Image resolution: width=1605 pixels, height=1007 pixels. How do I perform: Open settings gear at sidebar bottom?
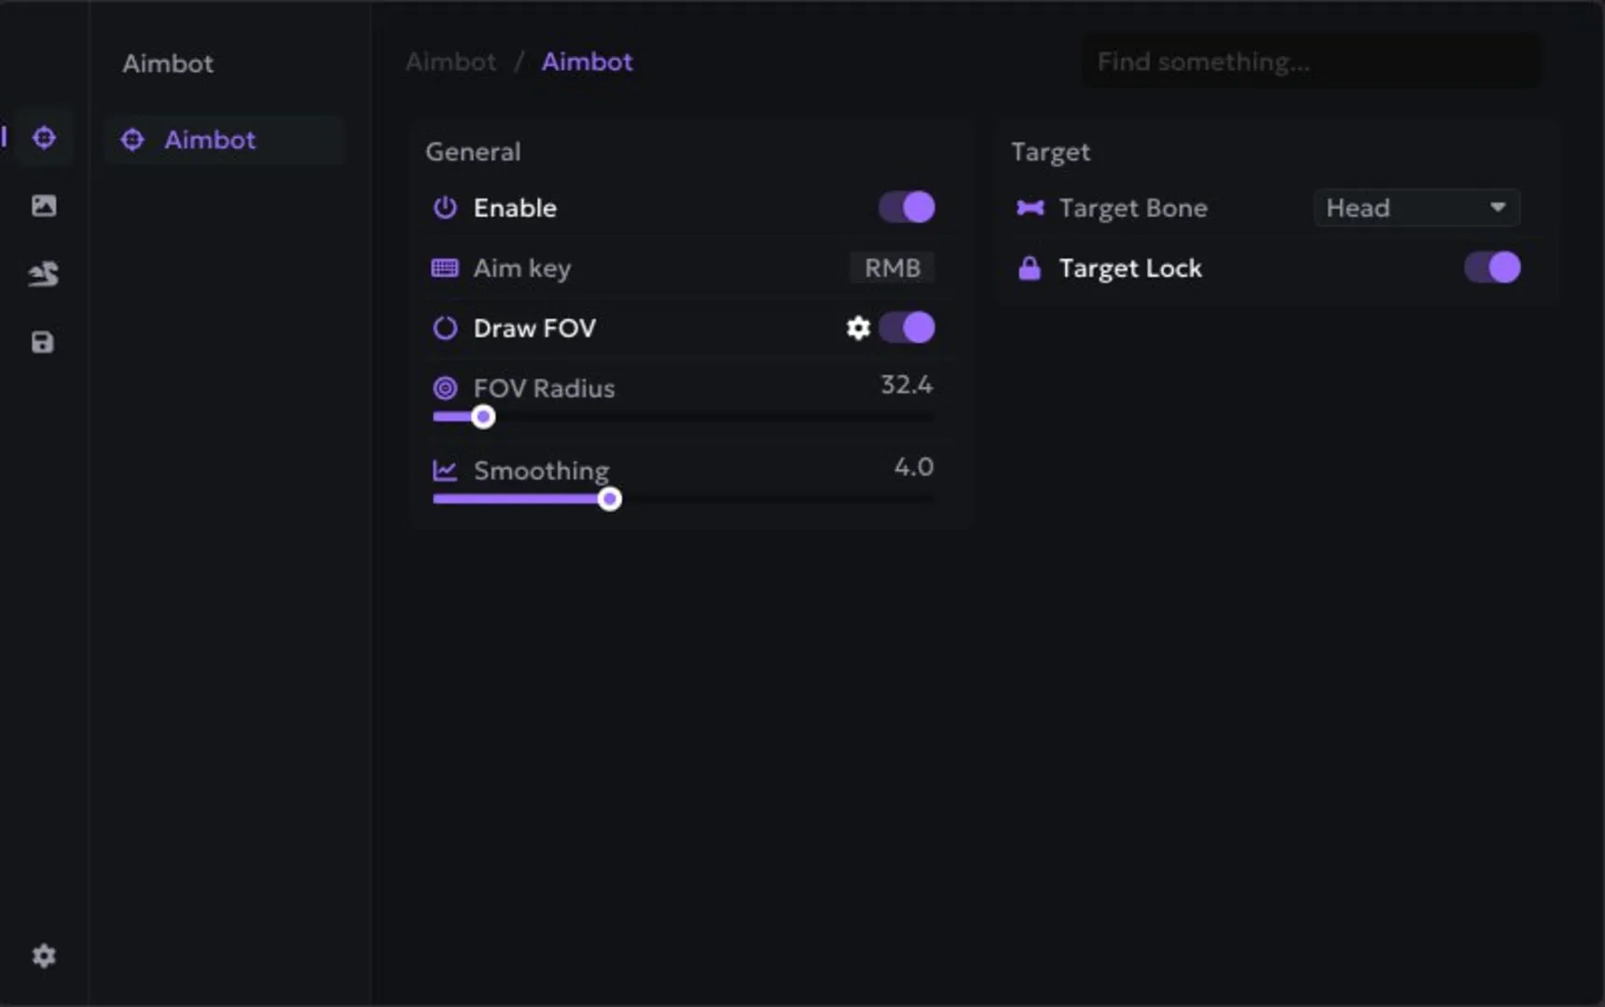click(44, 956)
